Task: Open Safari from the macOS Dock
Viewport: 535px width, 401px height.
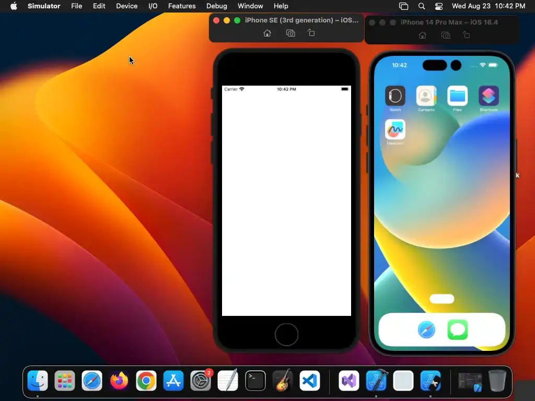Action: pos(92,380)
